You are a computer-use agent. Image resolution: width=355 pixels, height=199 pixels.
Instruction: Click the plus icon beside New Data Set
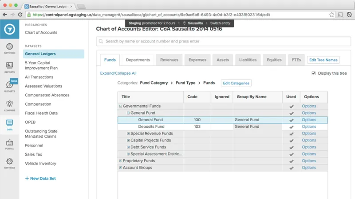click(x=27, y=178)
